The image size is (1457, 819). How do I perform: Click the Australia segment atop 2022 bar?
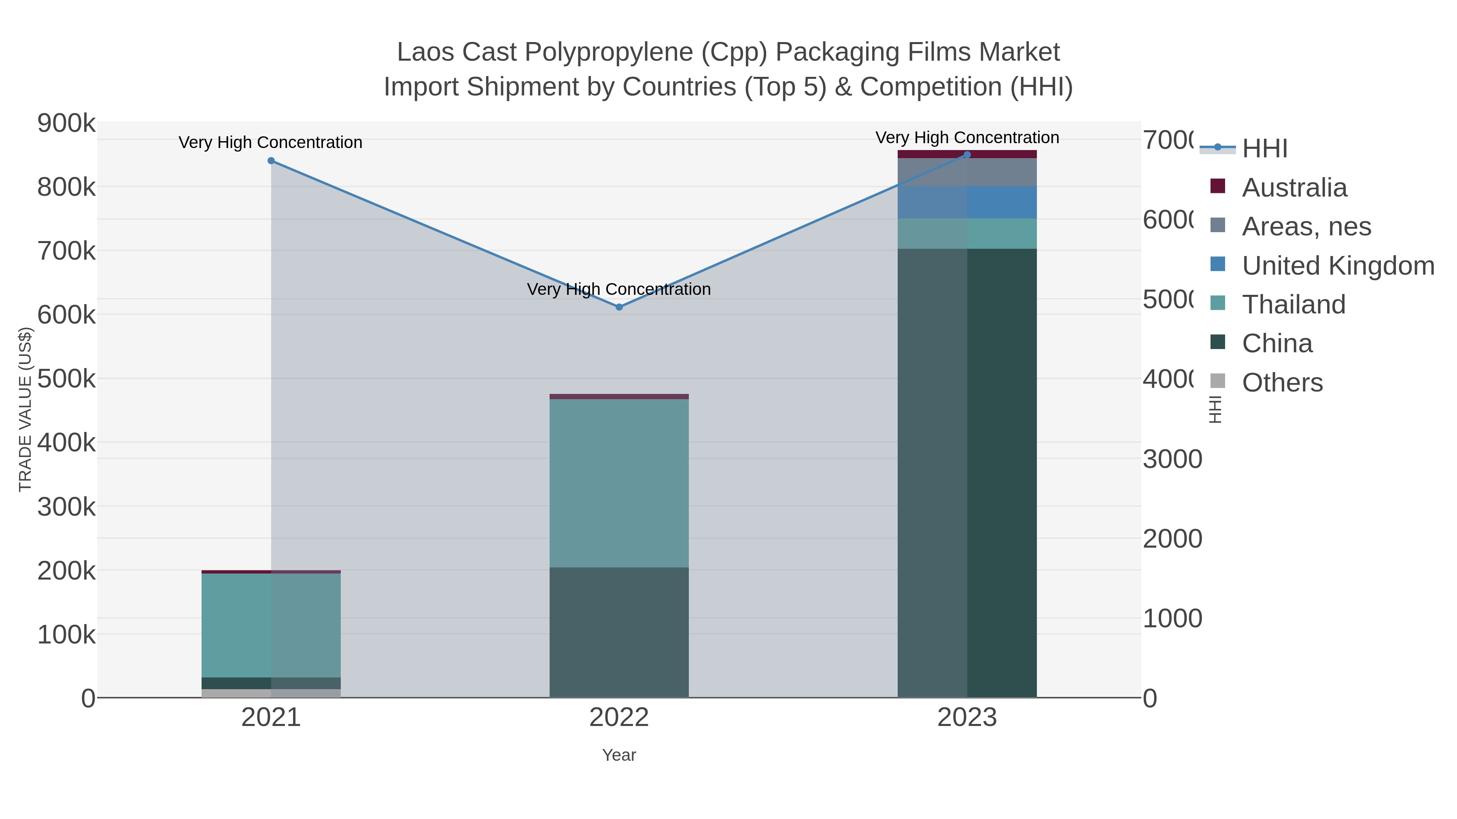tap(619, 397)
